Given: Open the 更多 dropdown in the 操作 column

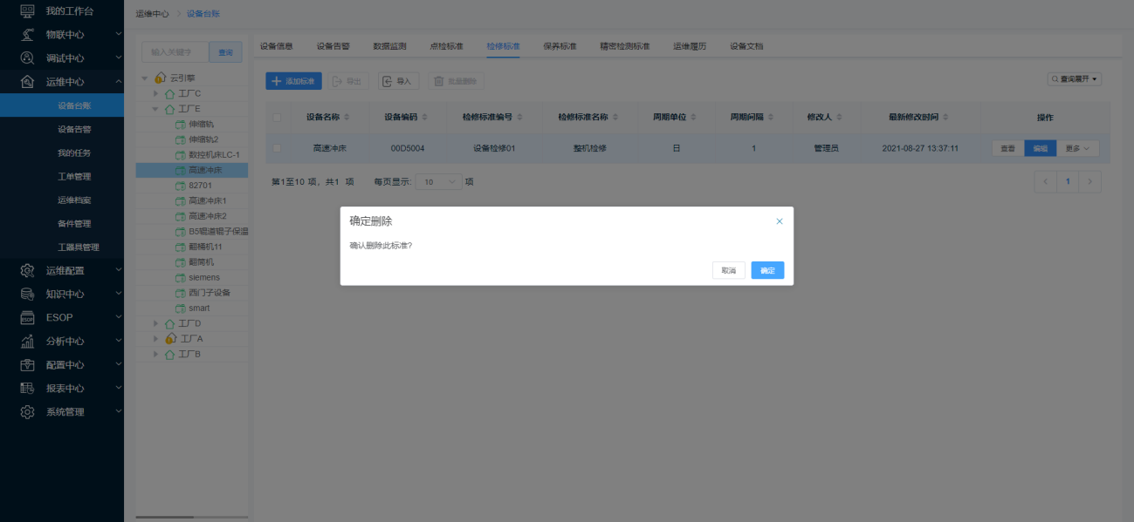Looking at the screenshot, I should click(x=1078, y=148).
